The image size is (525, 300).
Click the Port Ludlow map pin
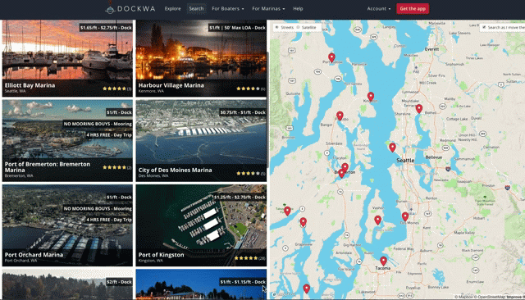point(331,58)
